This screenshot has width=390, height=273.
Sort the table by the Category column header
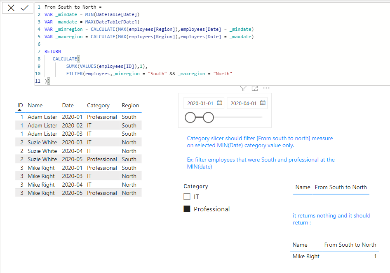point(98,105)
